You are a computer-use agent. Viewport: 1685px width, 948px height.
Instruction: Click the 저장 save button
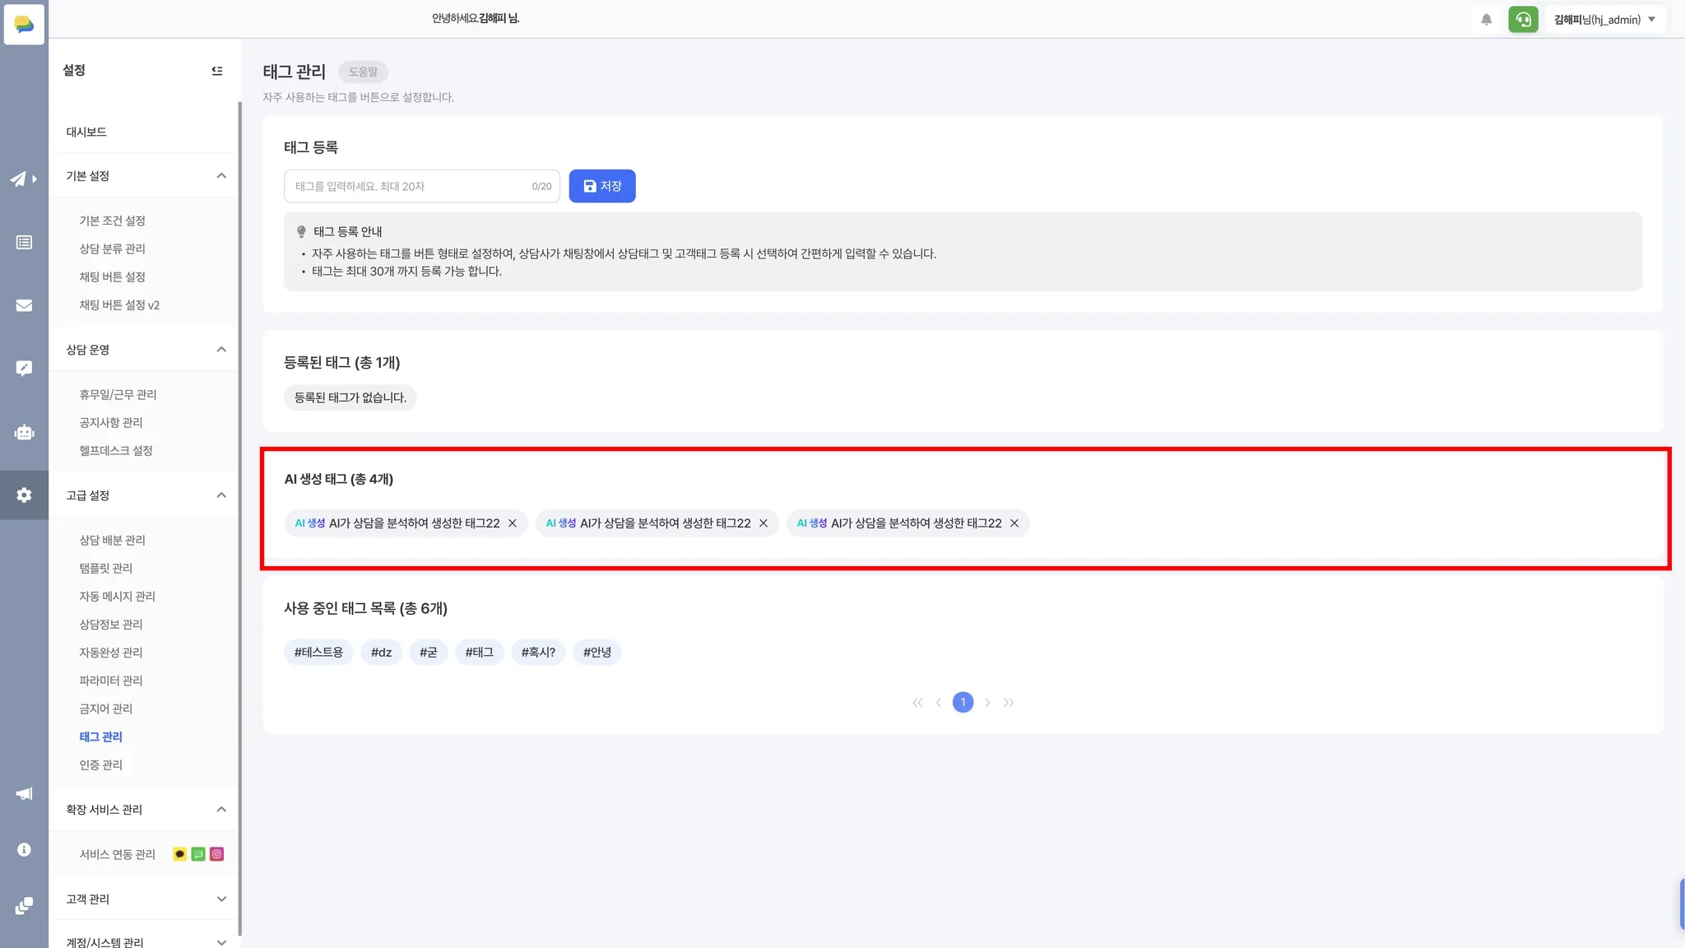coord(601,186)
